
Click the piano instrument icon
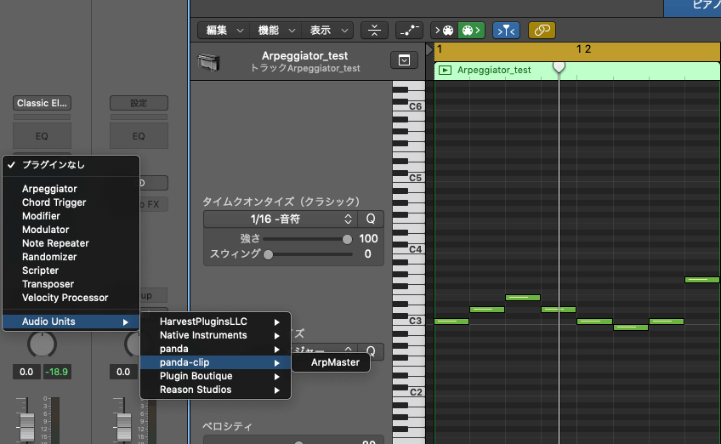pos(209,62)
